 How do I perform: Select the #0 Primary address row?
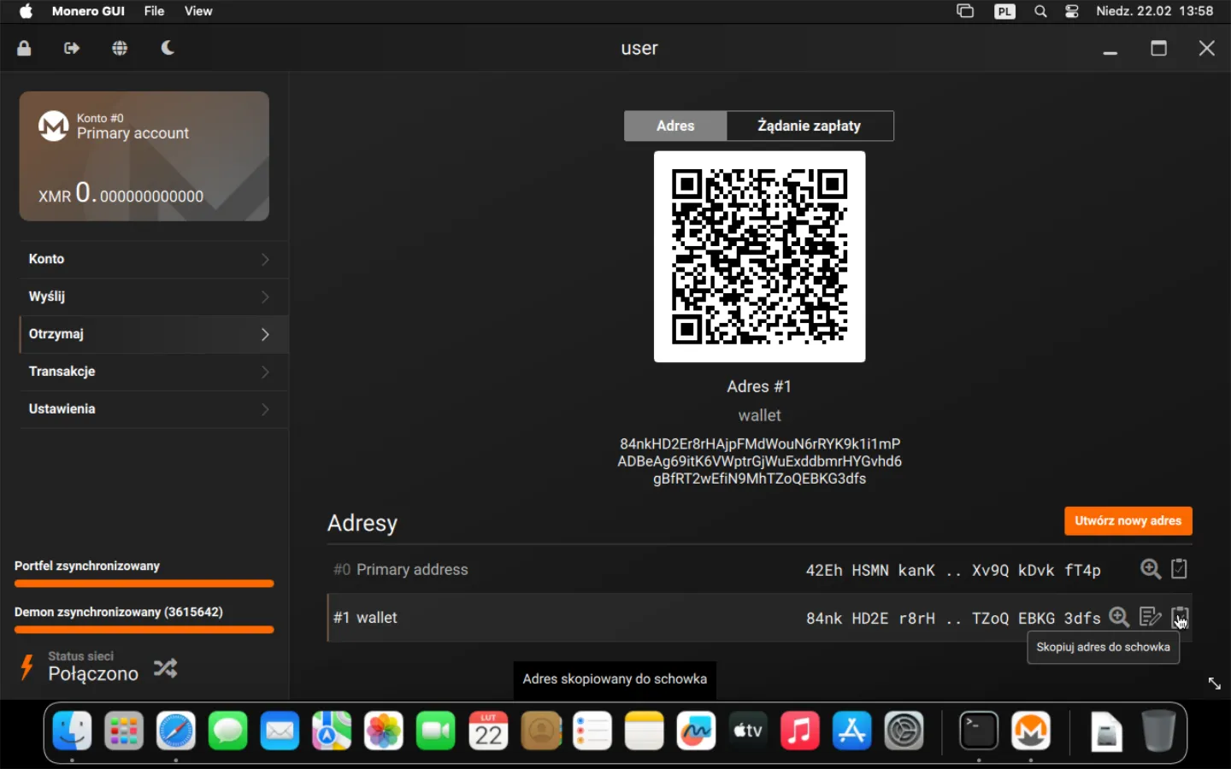click(759, 570)
